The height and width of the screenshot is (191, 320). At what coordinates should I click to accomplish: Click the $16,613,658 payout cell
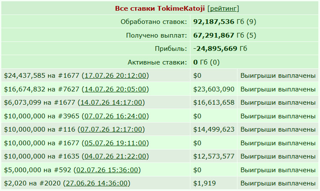(x=213, y=102)
